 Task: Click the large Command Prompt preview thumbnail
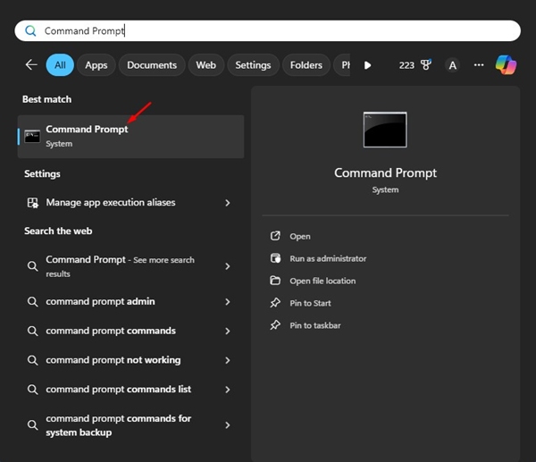(x=385, y=130)
